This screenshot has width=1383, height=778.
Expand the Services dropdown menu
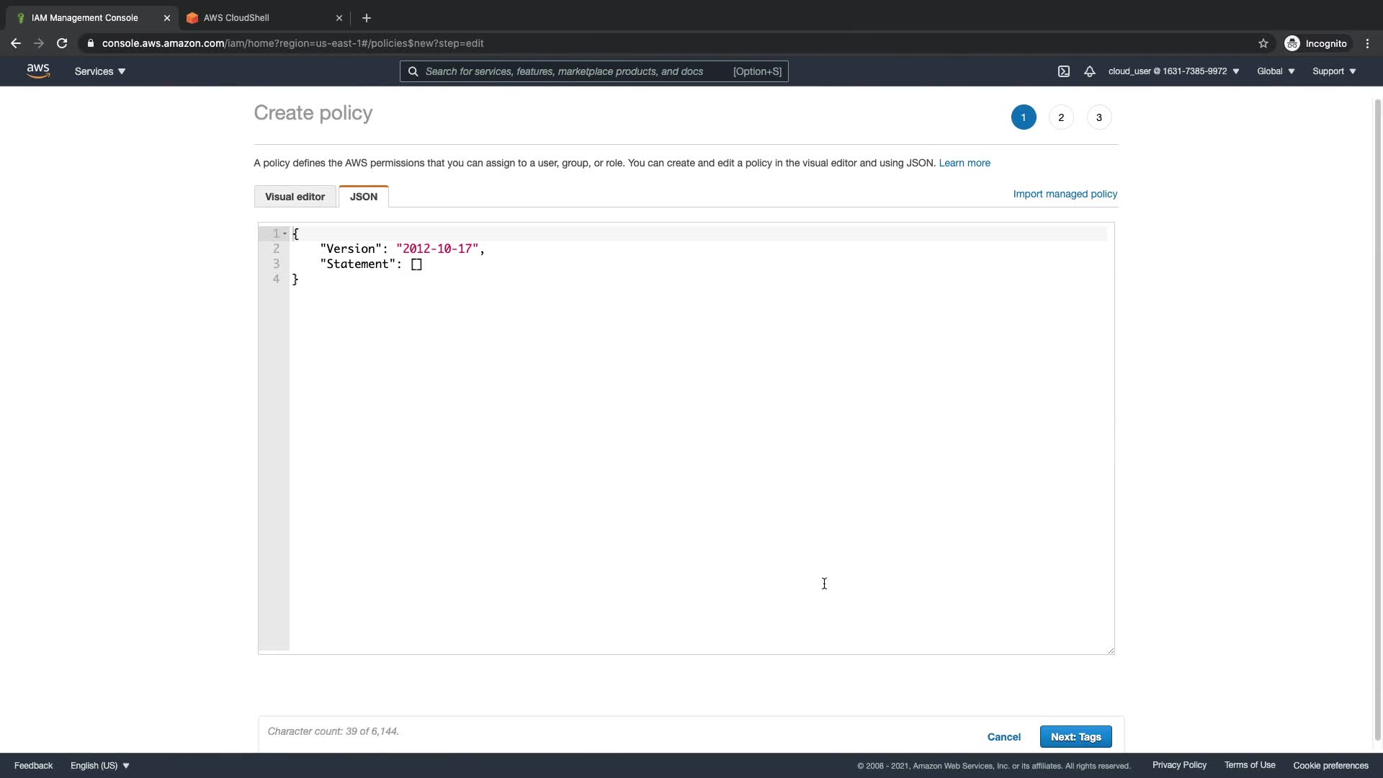pyautogui.click(x=100, y=71)
